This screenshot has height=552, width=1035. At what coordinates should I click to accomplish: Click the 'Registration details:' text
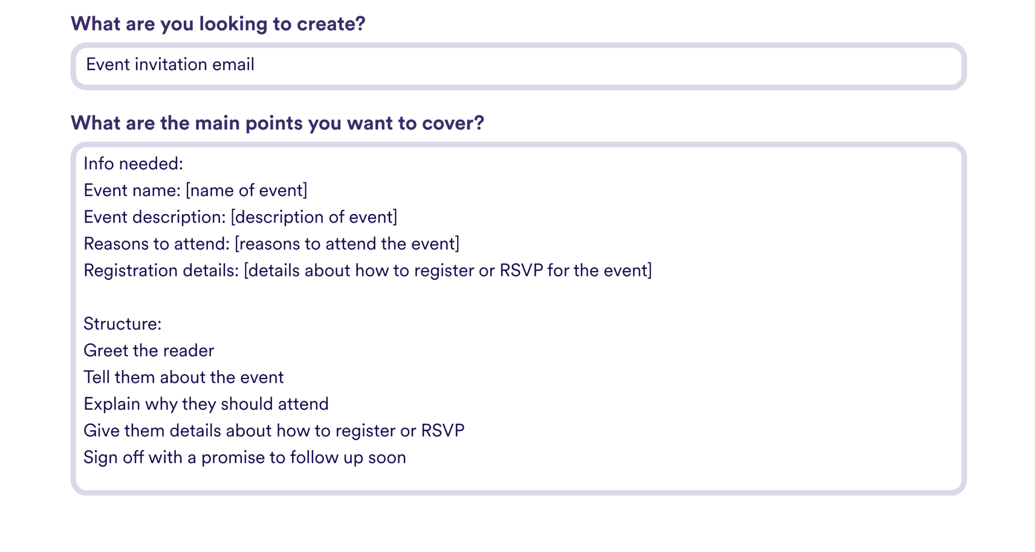(161, 270)
